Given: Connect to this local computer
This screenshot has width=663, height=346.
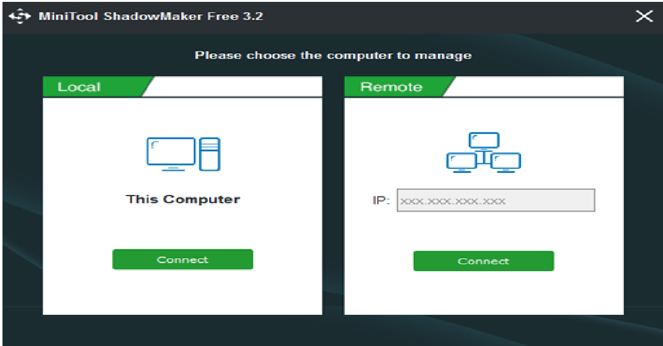Looking at the screenshot, I should tap(183, 259).
